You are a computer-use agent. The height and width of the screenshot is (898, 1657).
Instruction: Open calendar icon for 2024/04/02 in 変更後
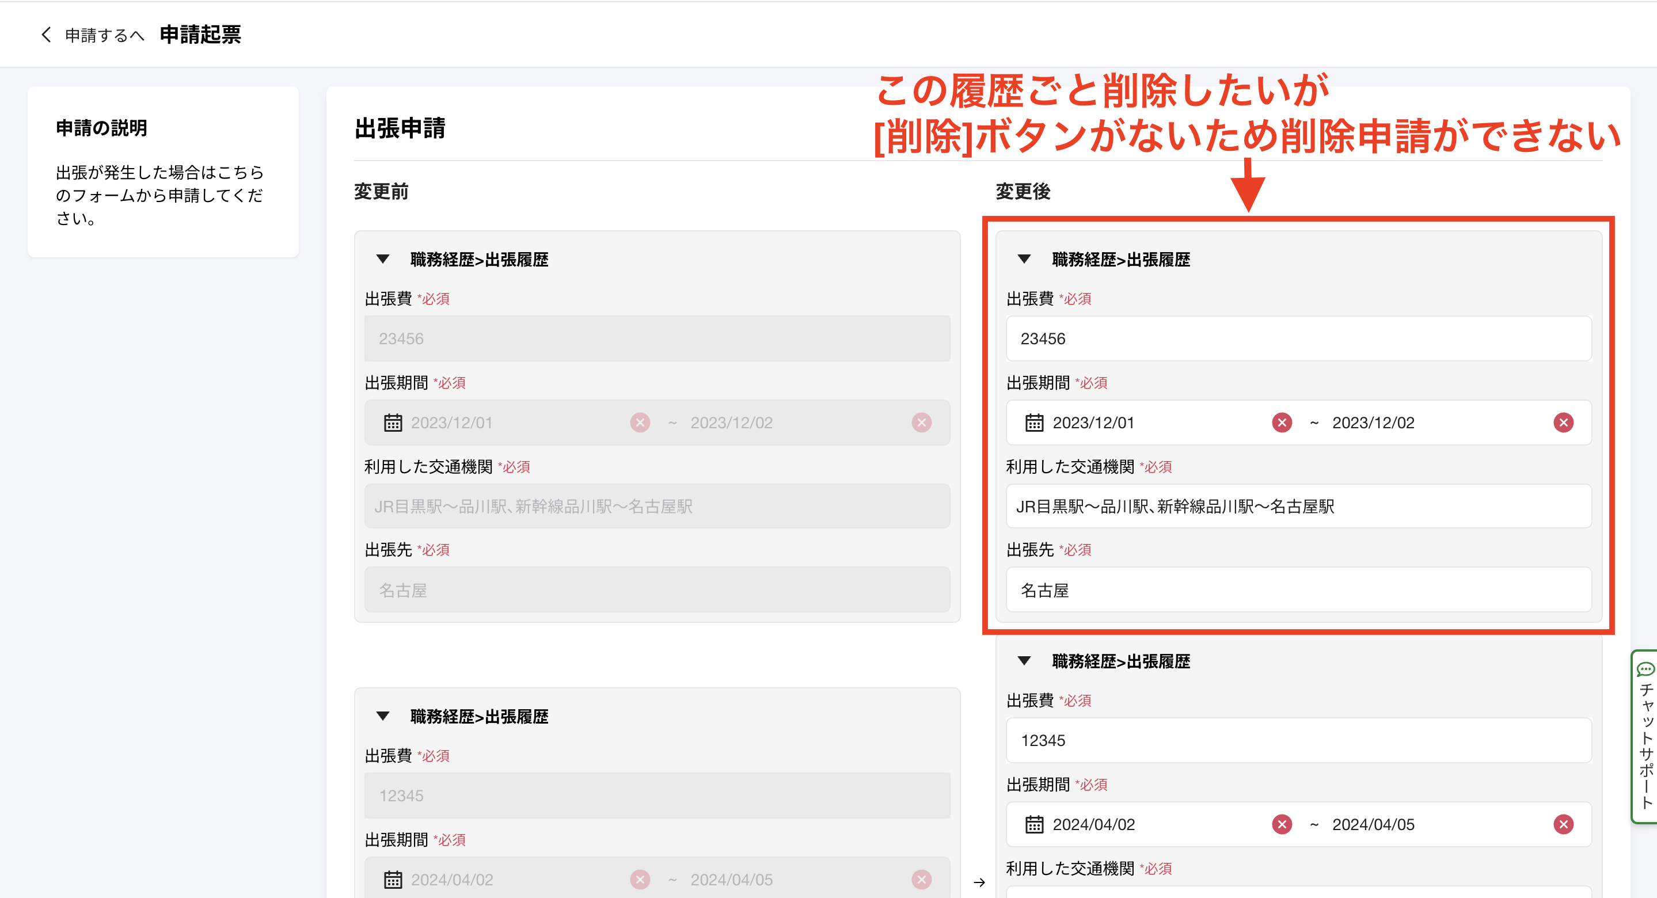tap(1033, 824)
